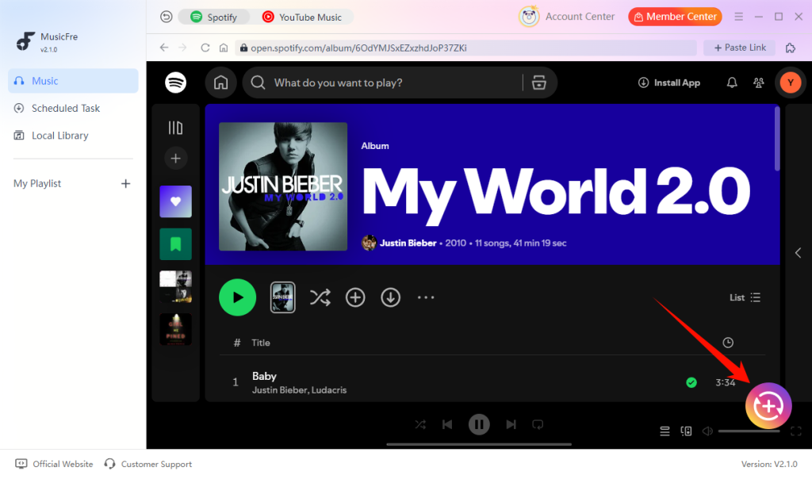Add a new playlist with My Playlist plus
This screenshot has width=812, height=479.
pos(125,183)
